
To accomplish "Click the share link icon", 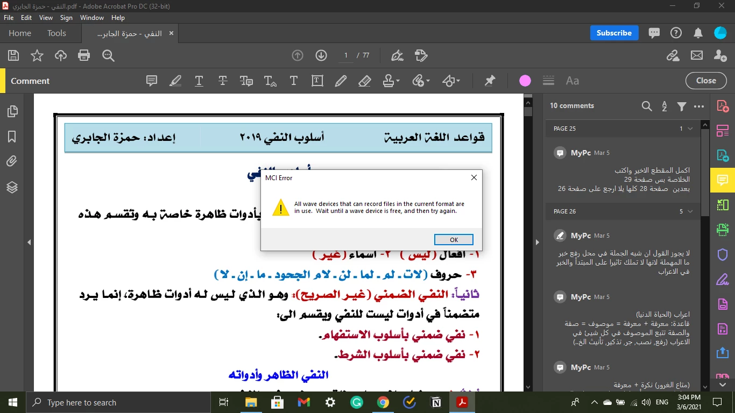I will (x=673, y=55).
